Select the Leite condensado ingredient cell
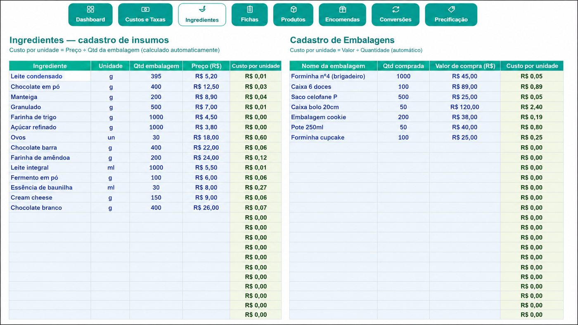Screen dimensions: 578x325 [x=50, y=76]
